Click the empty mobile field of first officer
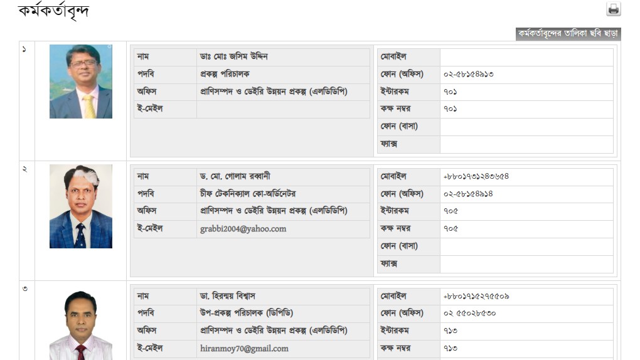The width and height of the screenshot is (640, 360). [x=526, y=56]
